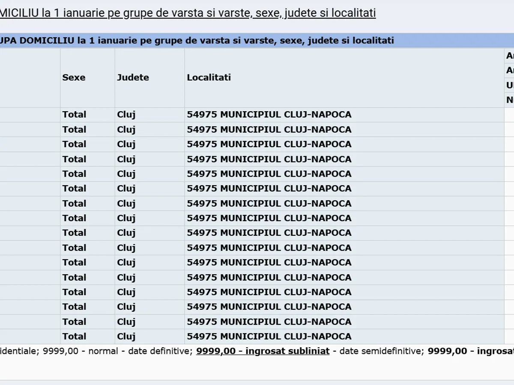Click the underlined page title about DOMICILIU la 1 ianuarie
This screenshot has height=385, width=514.
click(x=188, y=13)
